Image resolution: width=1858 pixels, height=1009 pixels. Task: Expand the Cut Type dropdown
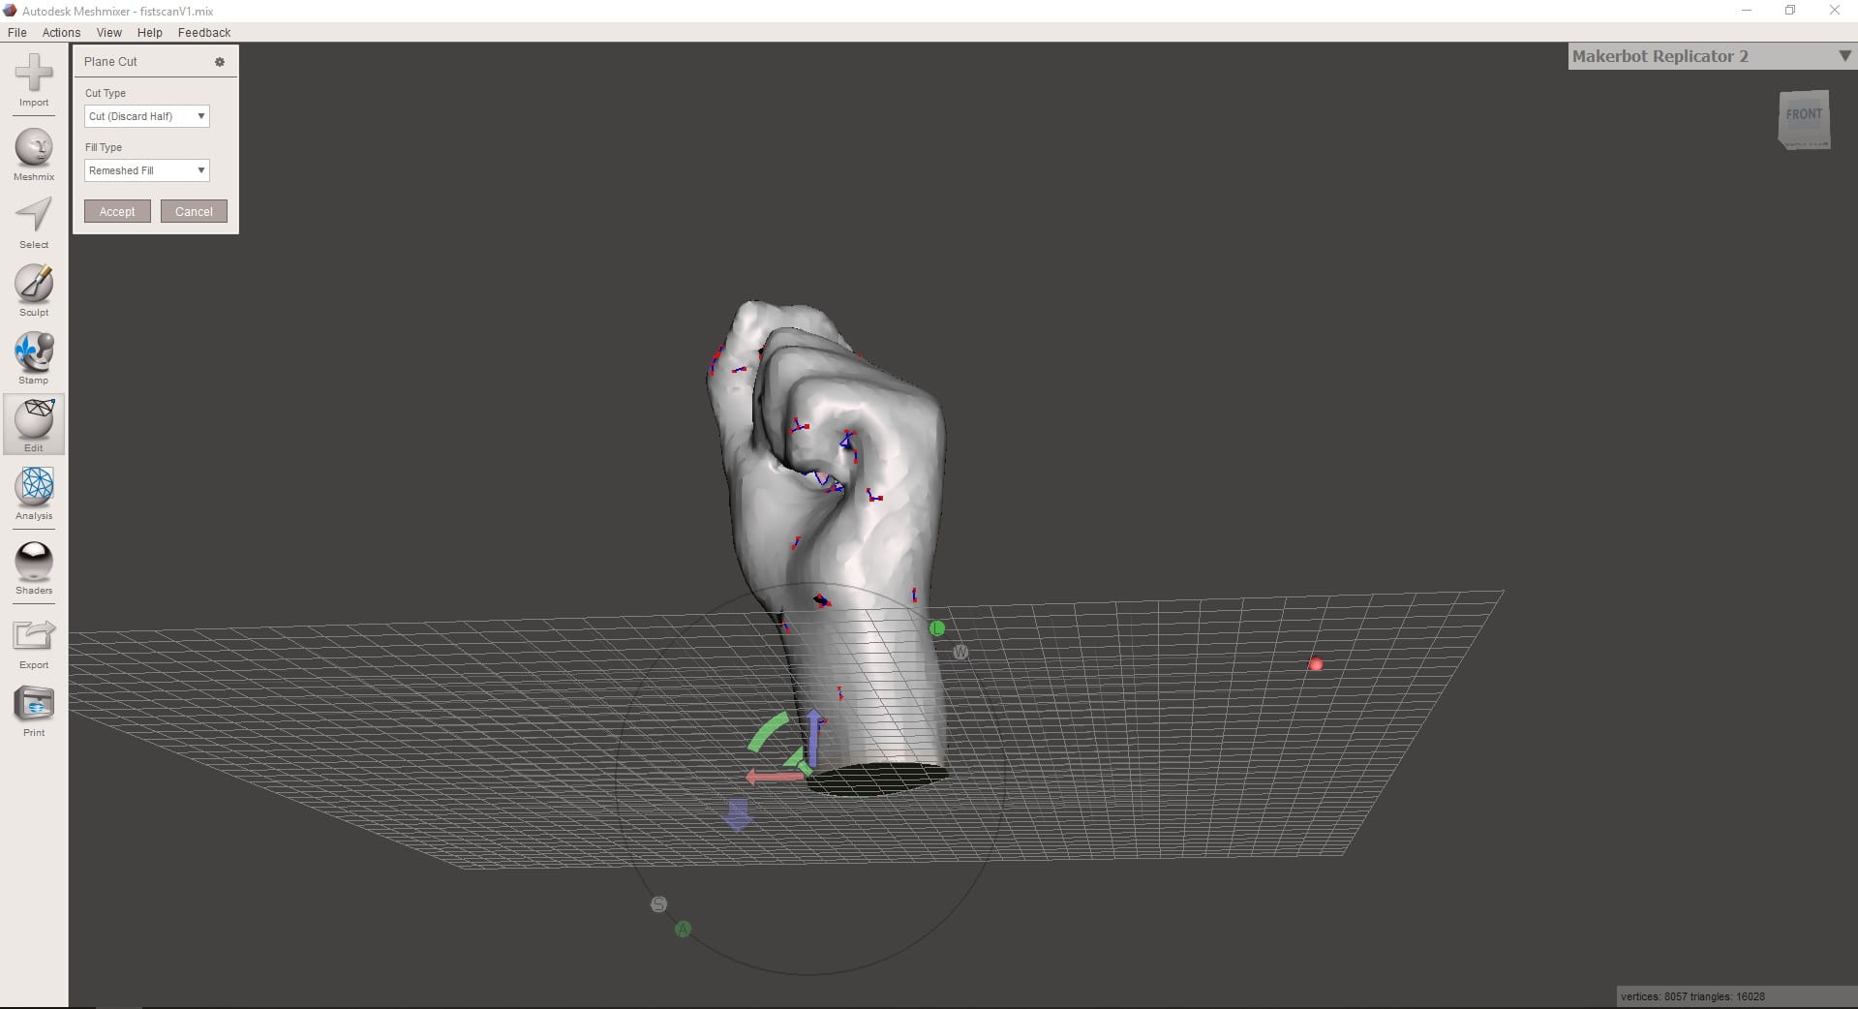tap(147, 116)
